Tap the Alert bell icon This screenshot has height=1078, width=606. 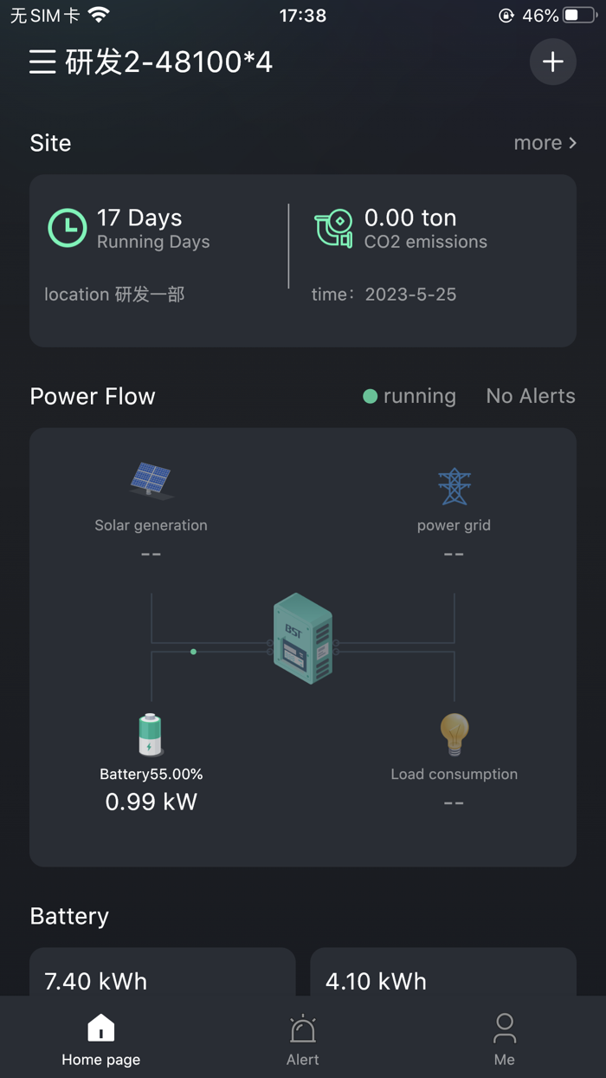[x=302, y=1028]
